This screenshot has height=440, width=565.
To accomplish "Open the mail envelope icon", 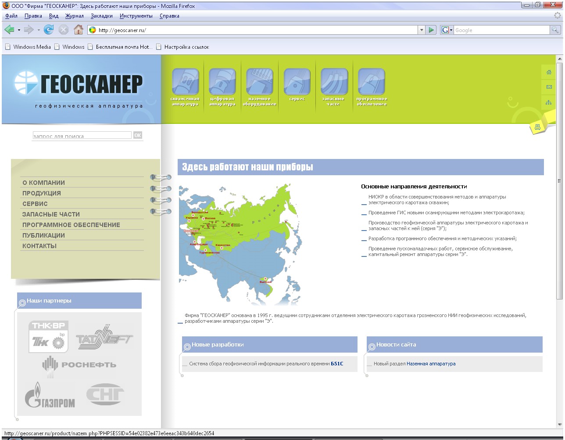I will (549, 87).
